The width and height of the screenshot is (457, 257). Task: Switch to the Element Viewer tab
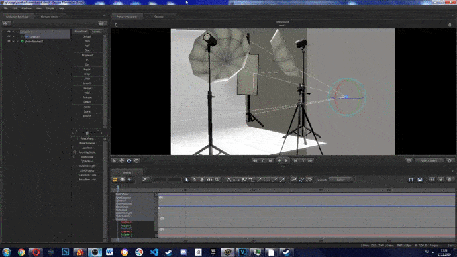click(50, 17)
